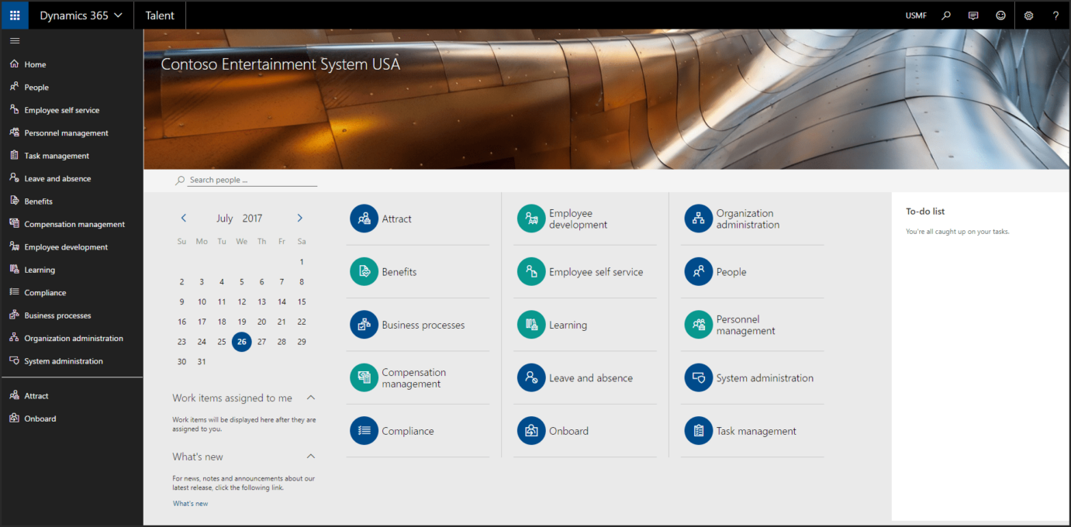Image resolution: width=1071 pixels, height=527 pixels.
Task: Open the Dynamics 365 dropdown menu
Action: coord(81,15)
